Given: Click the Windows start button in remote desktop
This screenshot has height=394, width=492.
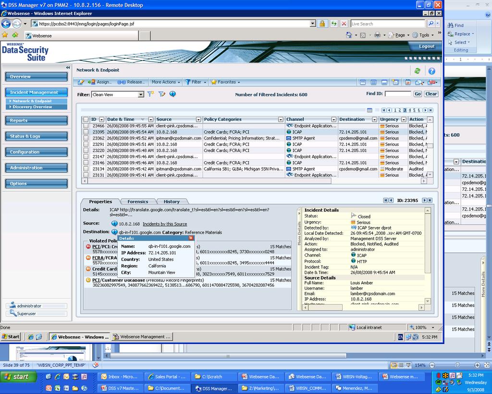Looking at the screenshot, I should pyautogui.click(x=11, y=337).
